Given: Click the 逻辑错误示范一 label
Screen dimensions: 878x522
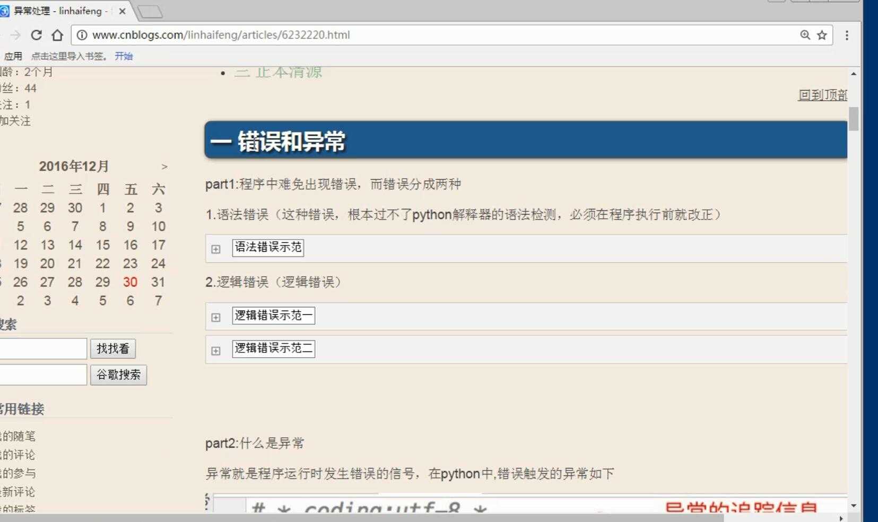Looking at the screenshot, I should (x=273, y=315).
